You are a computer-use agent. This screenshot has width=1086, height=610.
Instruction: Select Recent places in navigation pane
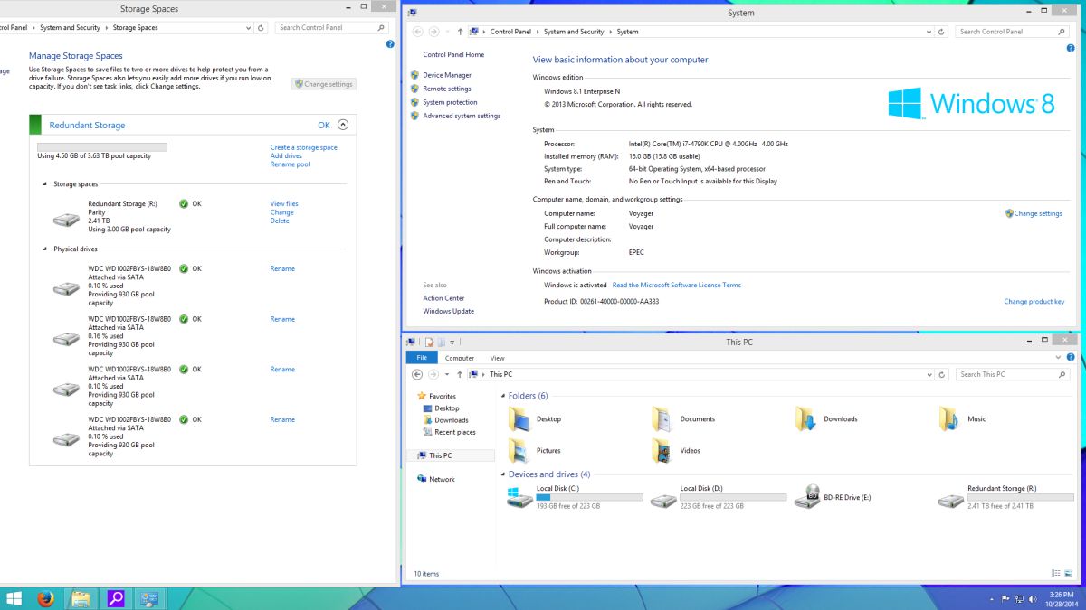455,432
